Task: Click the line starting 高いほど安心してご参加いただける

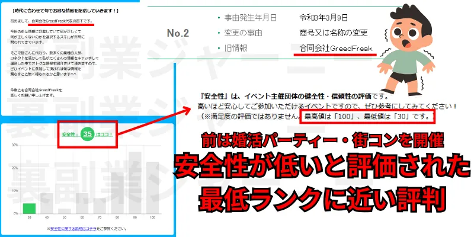Action: tap(326, 107)
